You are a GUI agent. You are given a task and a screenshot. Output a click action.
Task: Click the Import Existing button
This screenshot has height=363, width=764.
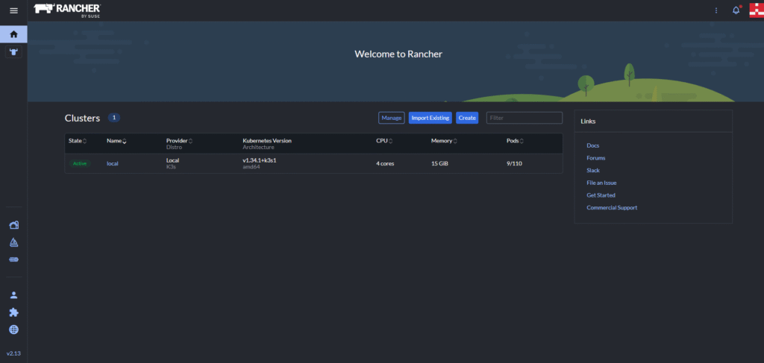[430, 118]
